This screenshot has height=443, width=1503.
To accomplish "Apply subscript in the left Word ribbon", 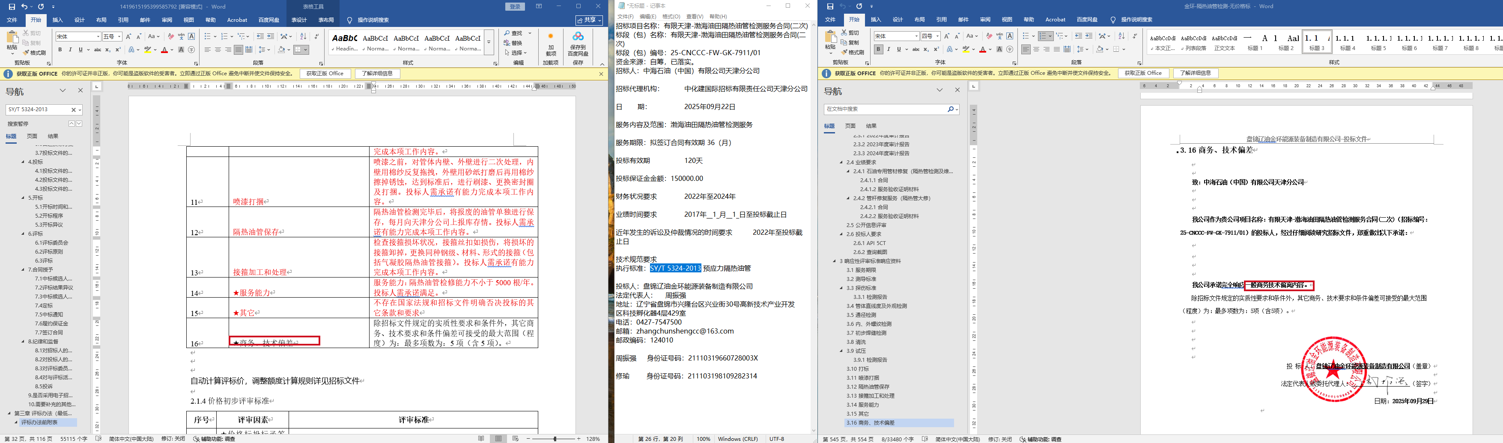I will pyautogui.click(x=108, y=50).
